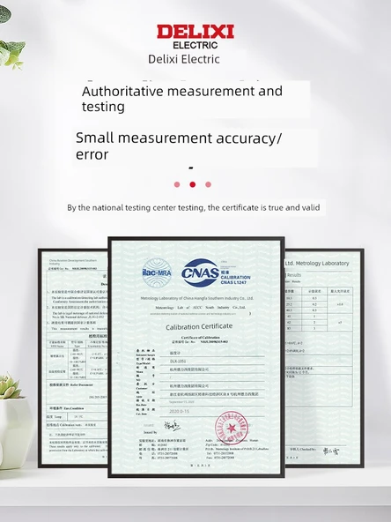Viewport: 391px width, 522px height.
Task: Select the first pink carousel dot
Action: pos(177,184)
